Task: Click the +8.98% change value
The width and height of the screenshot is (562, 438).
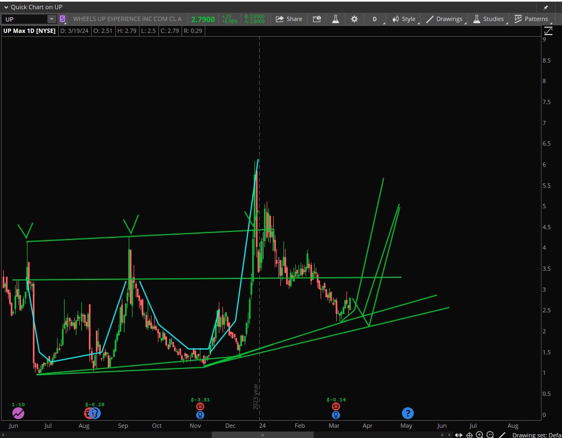Action: 230,22
